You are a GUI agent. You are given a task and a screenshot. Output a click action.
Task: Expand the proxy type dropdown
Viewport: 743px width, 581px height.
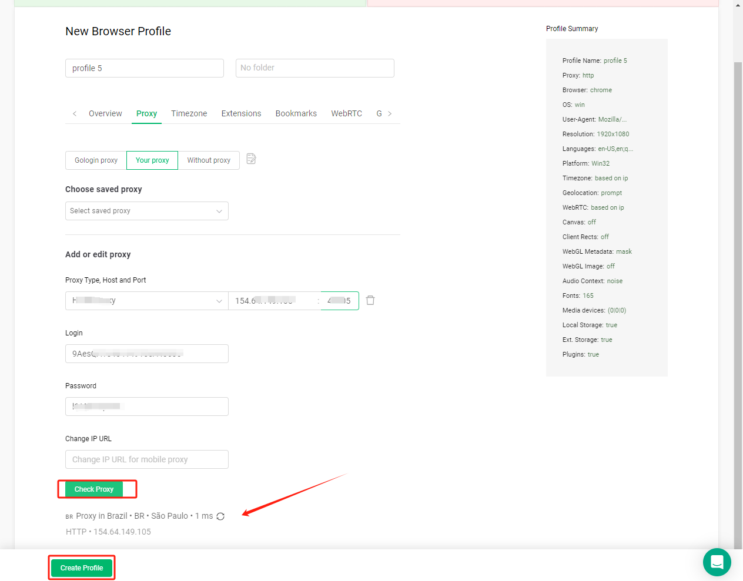[x=146, y=301]
